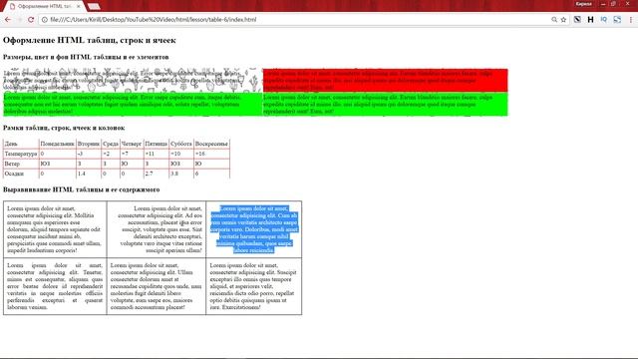
Task: Click the '+11' temperature cell for Пятница
Action: (157, 154)
